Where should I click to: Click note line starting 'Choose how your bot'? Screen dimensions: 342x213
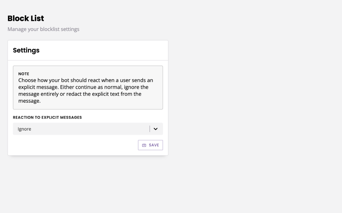click(x=85, y=80)
